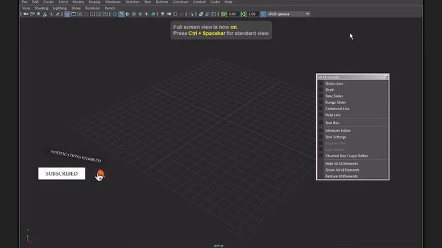The image size is (442, 248).
Task: Click the Select Camera icon in panel toolbar
Action: coord(26,14)
